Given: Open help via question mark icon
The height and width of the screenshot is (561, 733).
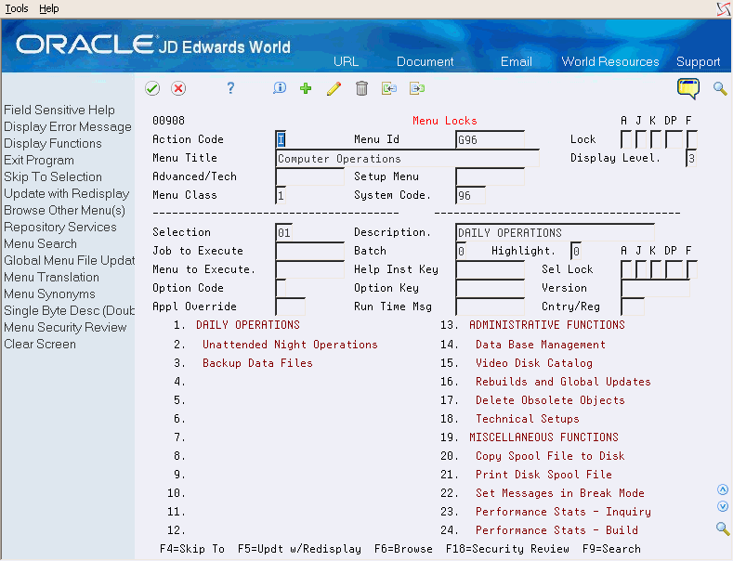Looking at the screenshot, I should pos(230,88).
